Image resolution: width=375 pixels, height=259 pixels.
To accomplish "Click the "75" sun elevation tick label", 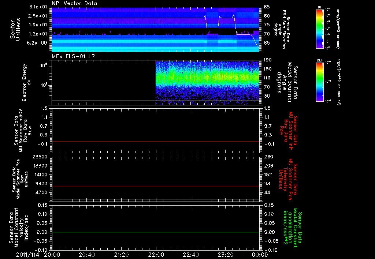I will (x=267, y=25).
